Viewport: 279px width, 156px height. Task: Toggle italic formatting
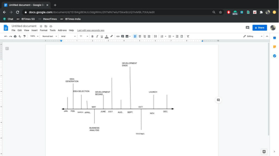click(x=97, y=36)
